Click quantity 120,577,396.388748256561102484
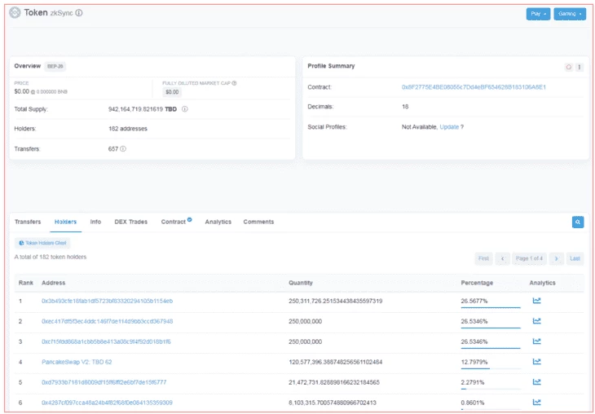 tap(336, 362)
